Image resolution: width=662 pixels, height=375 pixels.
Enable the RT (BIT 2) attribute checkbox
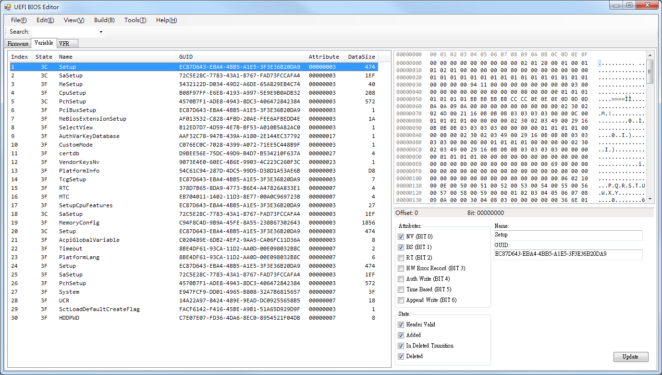[401, 258]
